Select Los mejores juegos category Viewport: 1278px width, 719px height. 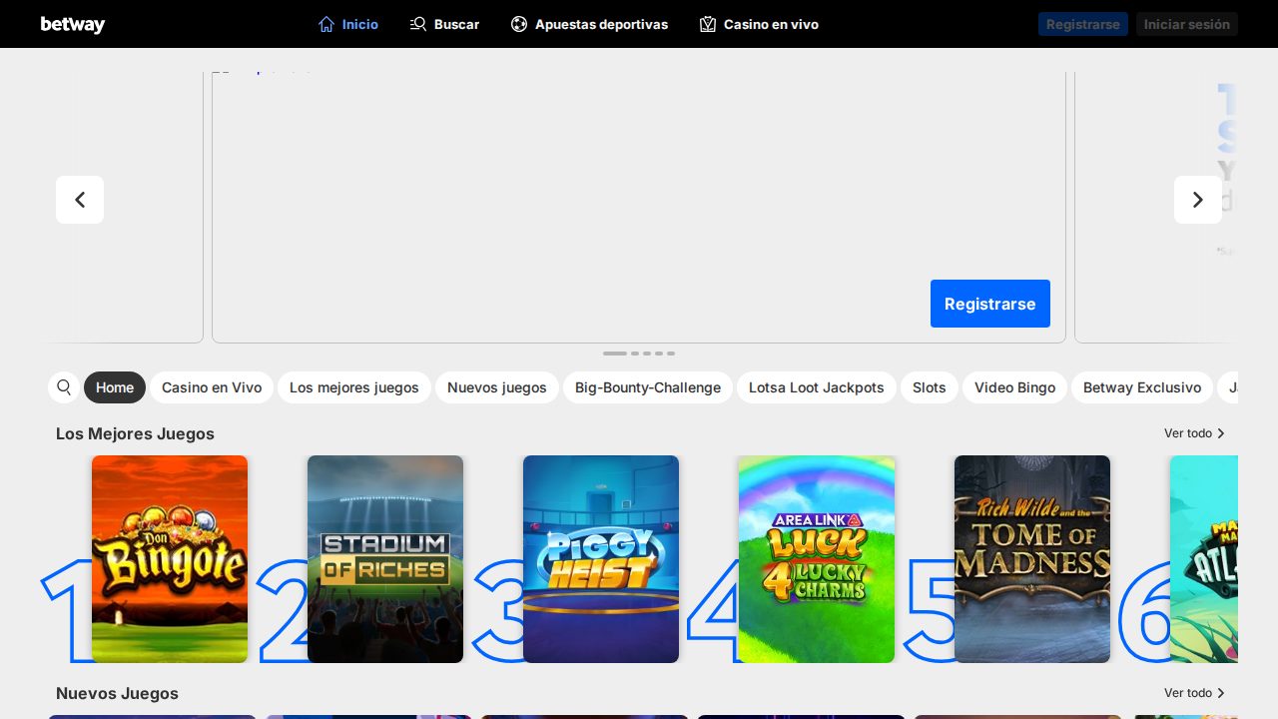click(x=354, y=387)
